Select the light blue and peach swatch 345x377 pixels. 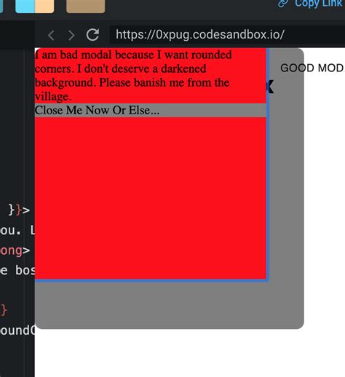[35, 5]
